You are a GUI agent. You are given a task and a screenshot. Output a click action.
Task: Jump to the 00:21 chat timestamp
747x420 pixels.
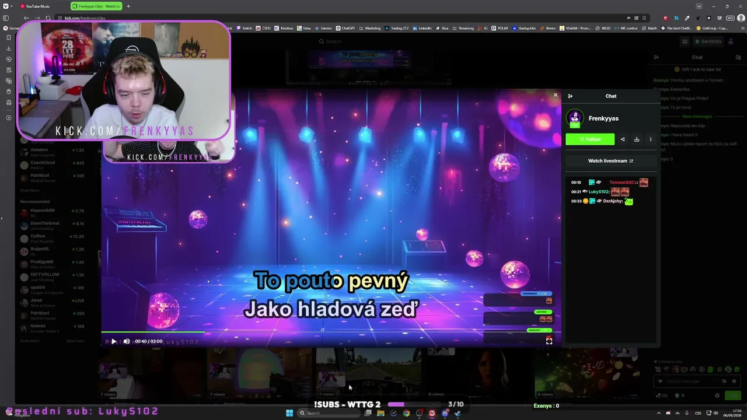(576, 192)
